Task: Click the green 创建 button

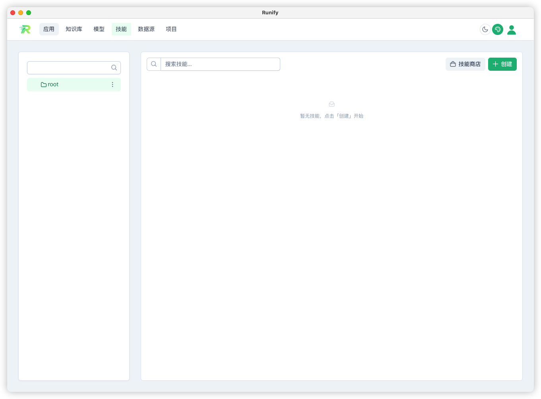Action: pyautogui.click(x=502, y=64)
